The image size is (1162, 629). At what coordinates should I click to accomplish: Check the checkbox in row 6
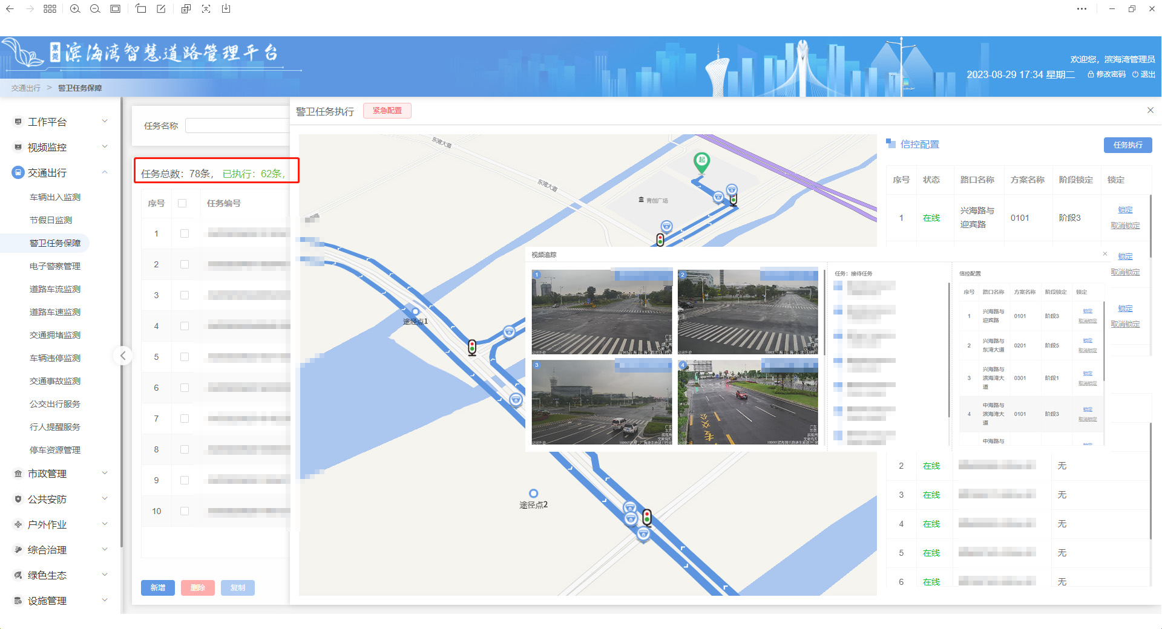click(x=185, y=388)
